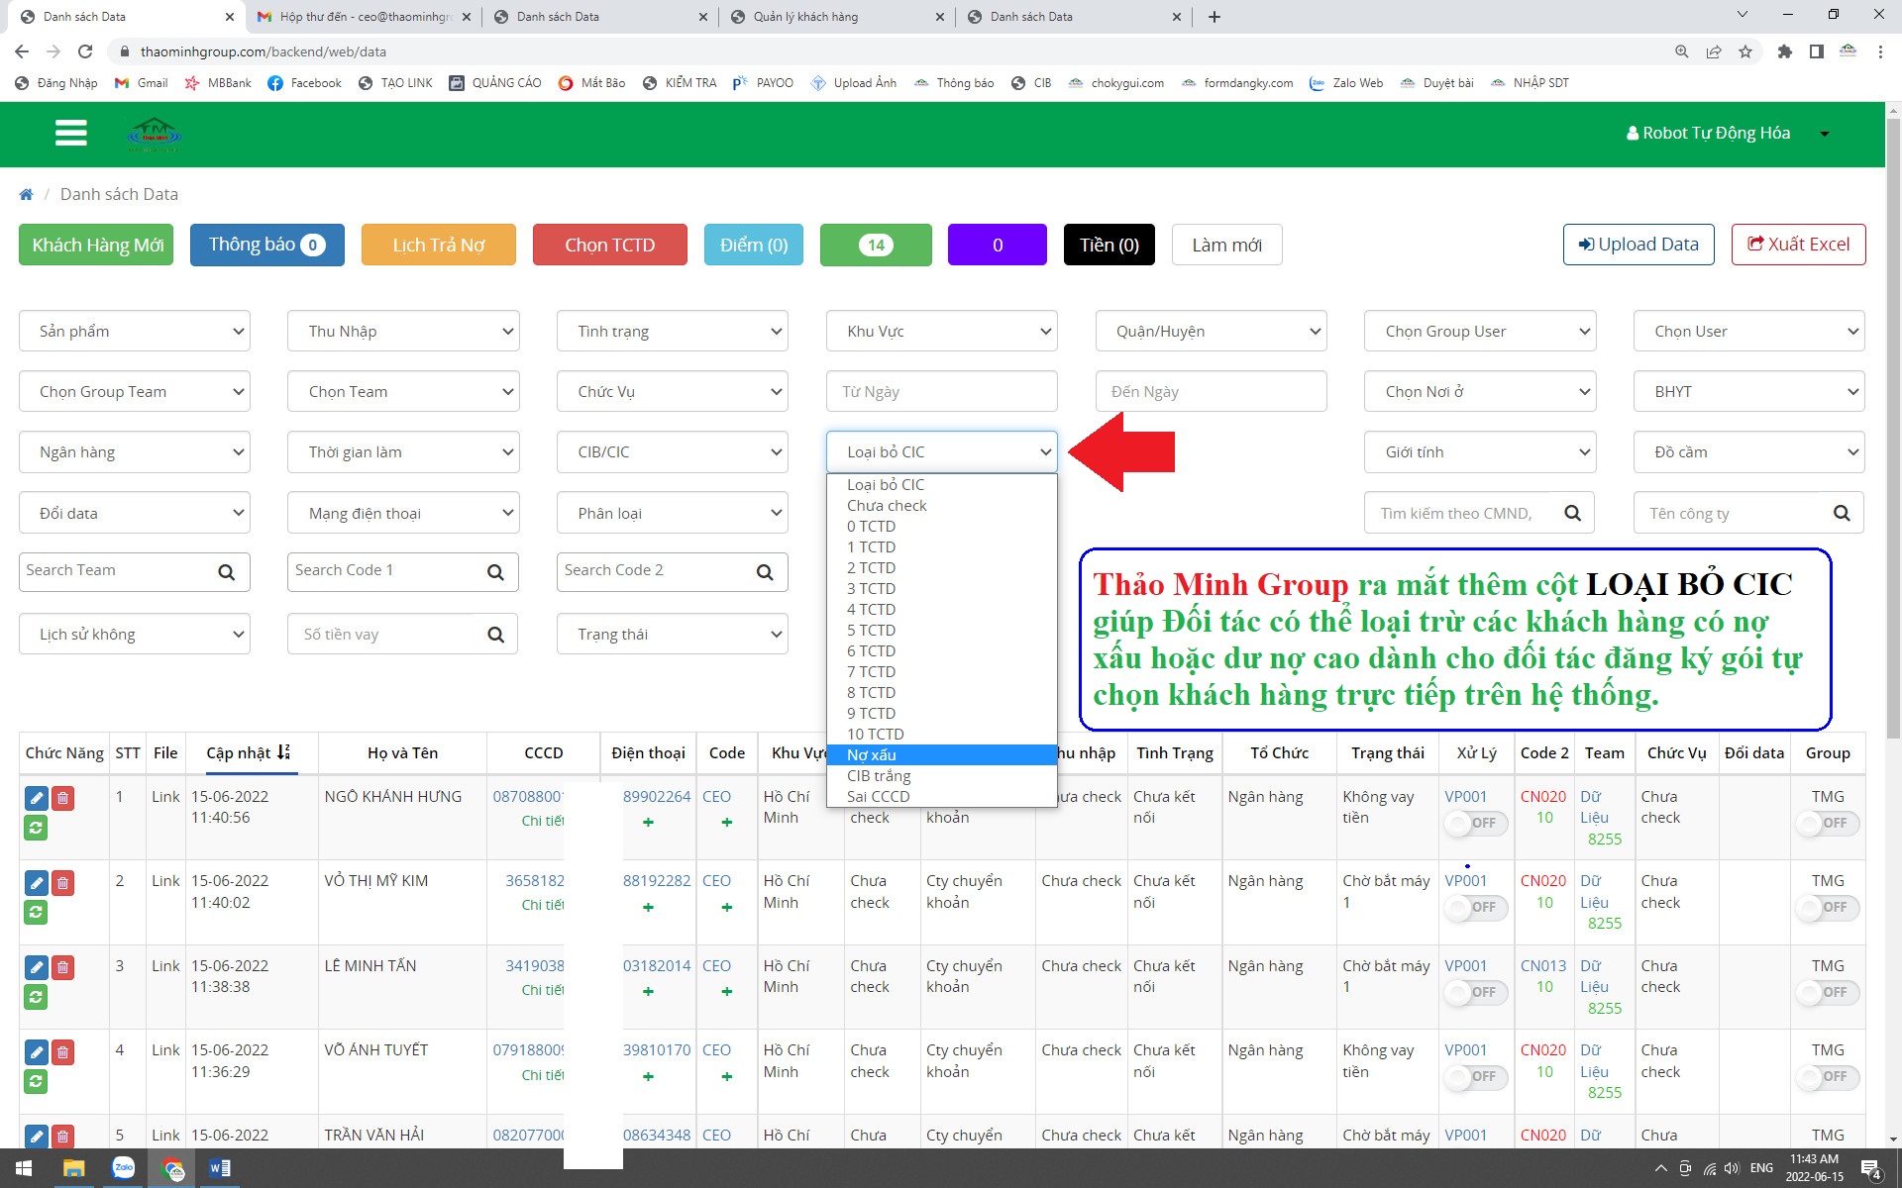This screenshot has height=1188, width=1902.
Task: Open CEO code link in row 3
Action: click(716, 965)
